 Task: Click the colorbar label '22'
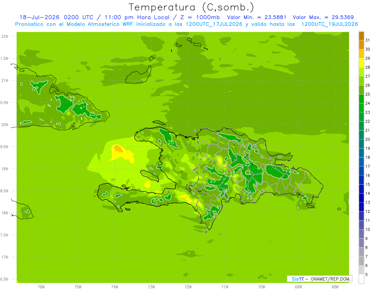[368, 121]
